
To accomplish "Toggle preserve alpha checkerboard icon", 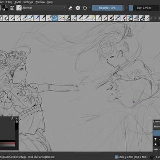I will pyautogui.click(x=78, y=8).
